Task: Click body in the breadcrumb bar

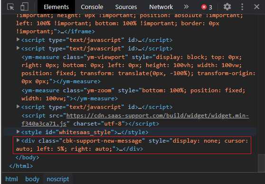Action: coord(32,179)
